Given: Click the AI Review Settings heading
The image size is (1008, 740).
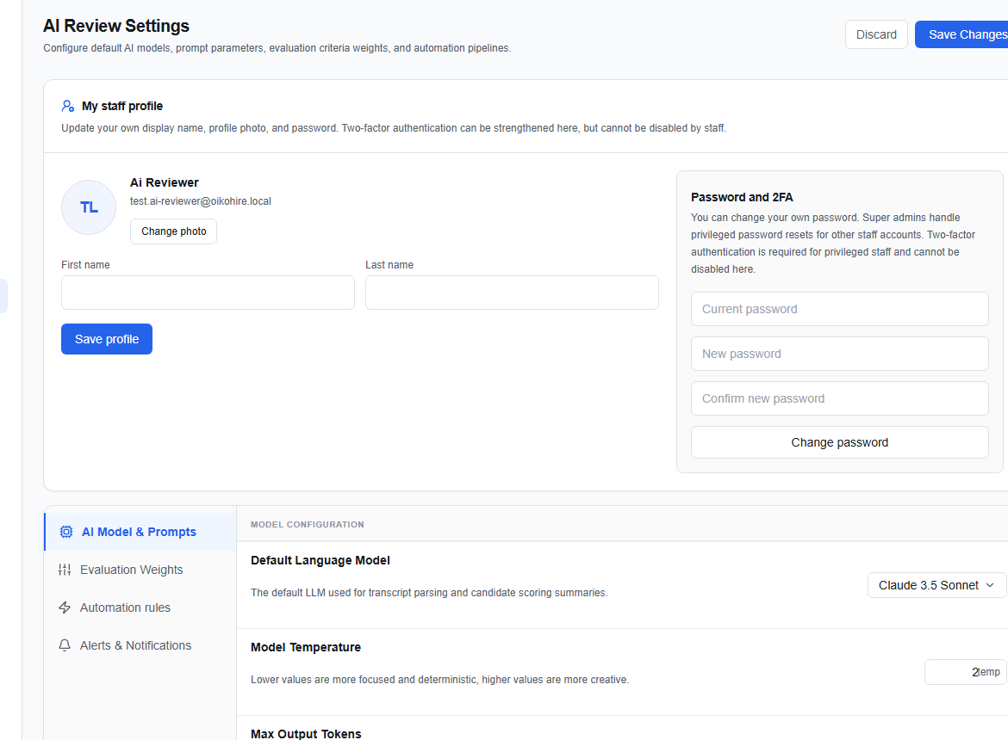Looking at the screenshot, I should tap(116, 26).
